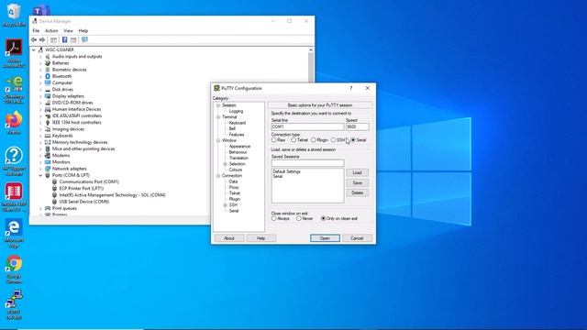This screenshot has height=330, width=587.
Task: Click the Save session button
Action: (x=357, y=183)
